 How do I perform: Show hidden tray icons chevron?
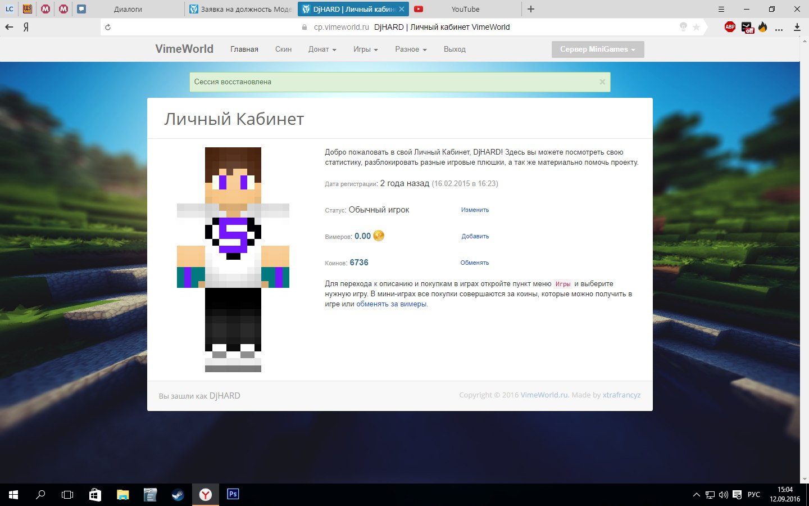click(x=697, y=495)
